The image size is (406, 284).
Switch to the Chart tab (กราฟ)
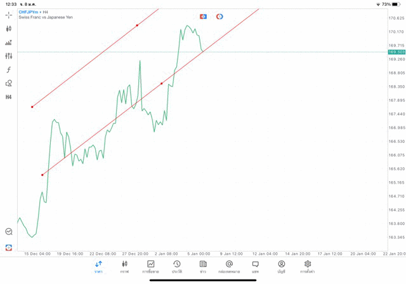coord(124,266)
